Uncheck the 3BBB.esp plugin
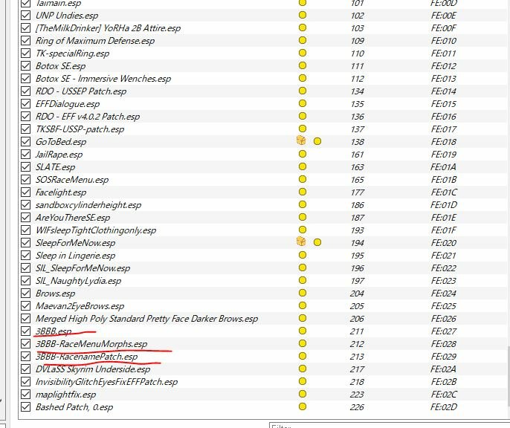The width and height of the screenshot is (510, 428). pos(25,331)
